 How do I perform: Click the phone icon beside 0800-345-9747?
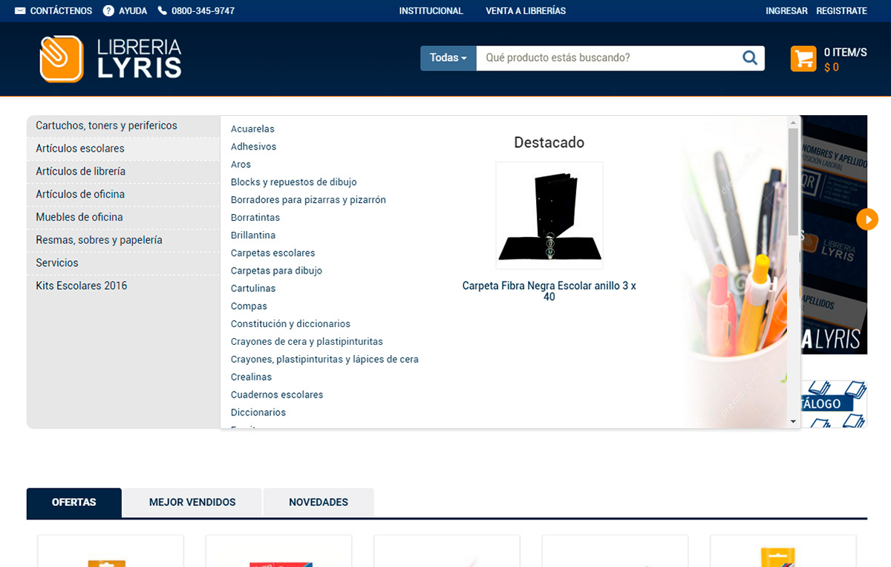pos(163,11)
